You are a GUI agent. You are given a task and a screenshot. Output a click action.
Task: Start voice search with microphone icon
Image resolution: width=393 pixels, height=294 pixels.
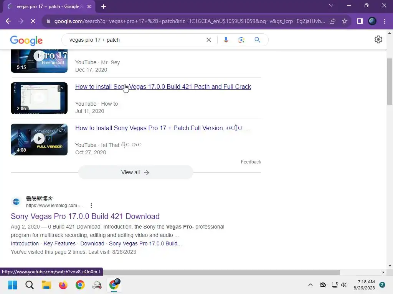tap(226, 40)
